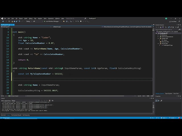Toggle Word Wrap in Output panel
The height and width of the screenshot is (136, 182).
52,101
